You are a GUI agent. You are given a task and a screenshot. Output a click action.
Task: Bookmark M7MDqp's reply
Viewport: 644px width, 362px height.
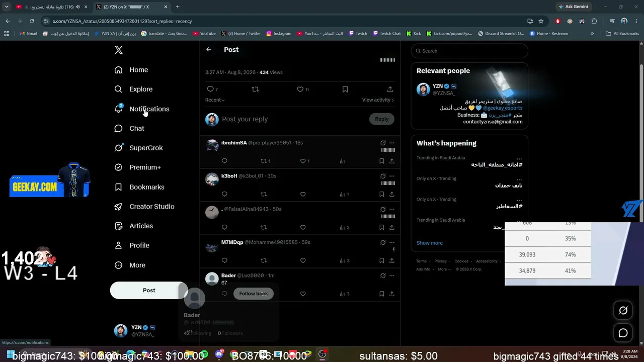pyautogui.click(x=382, y=260)
